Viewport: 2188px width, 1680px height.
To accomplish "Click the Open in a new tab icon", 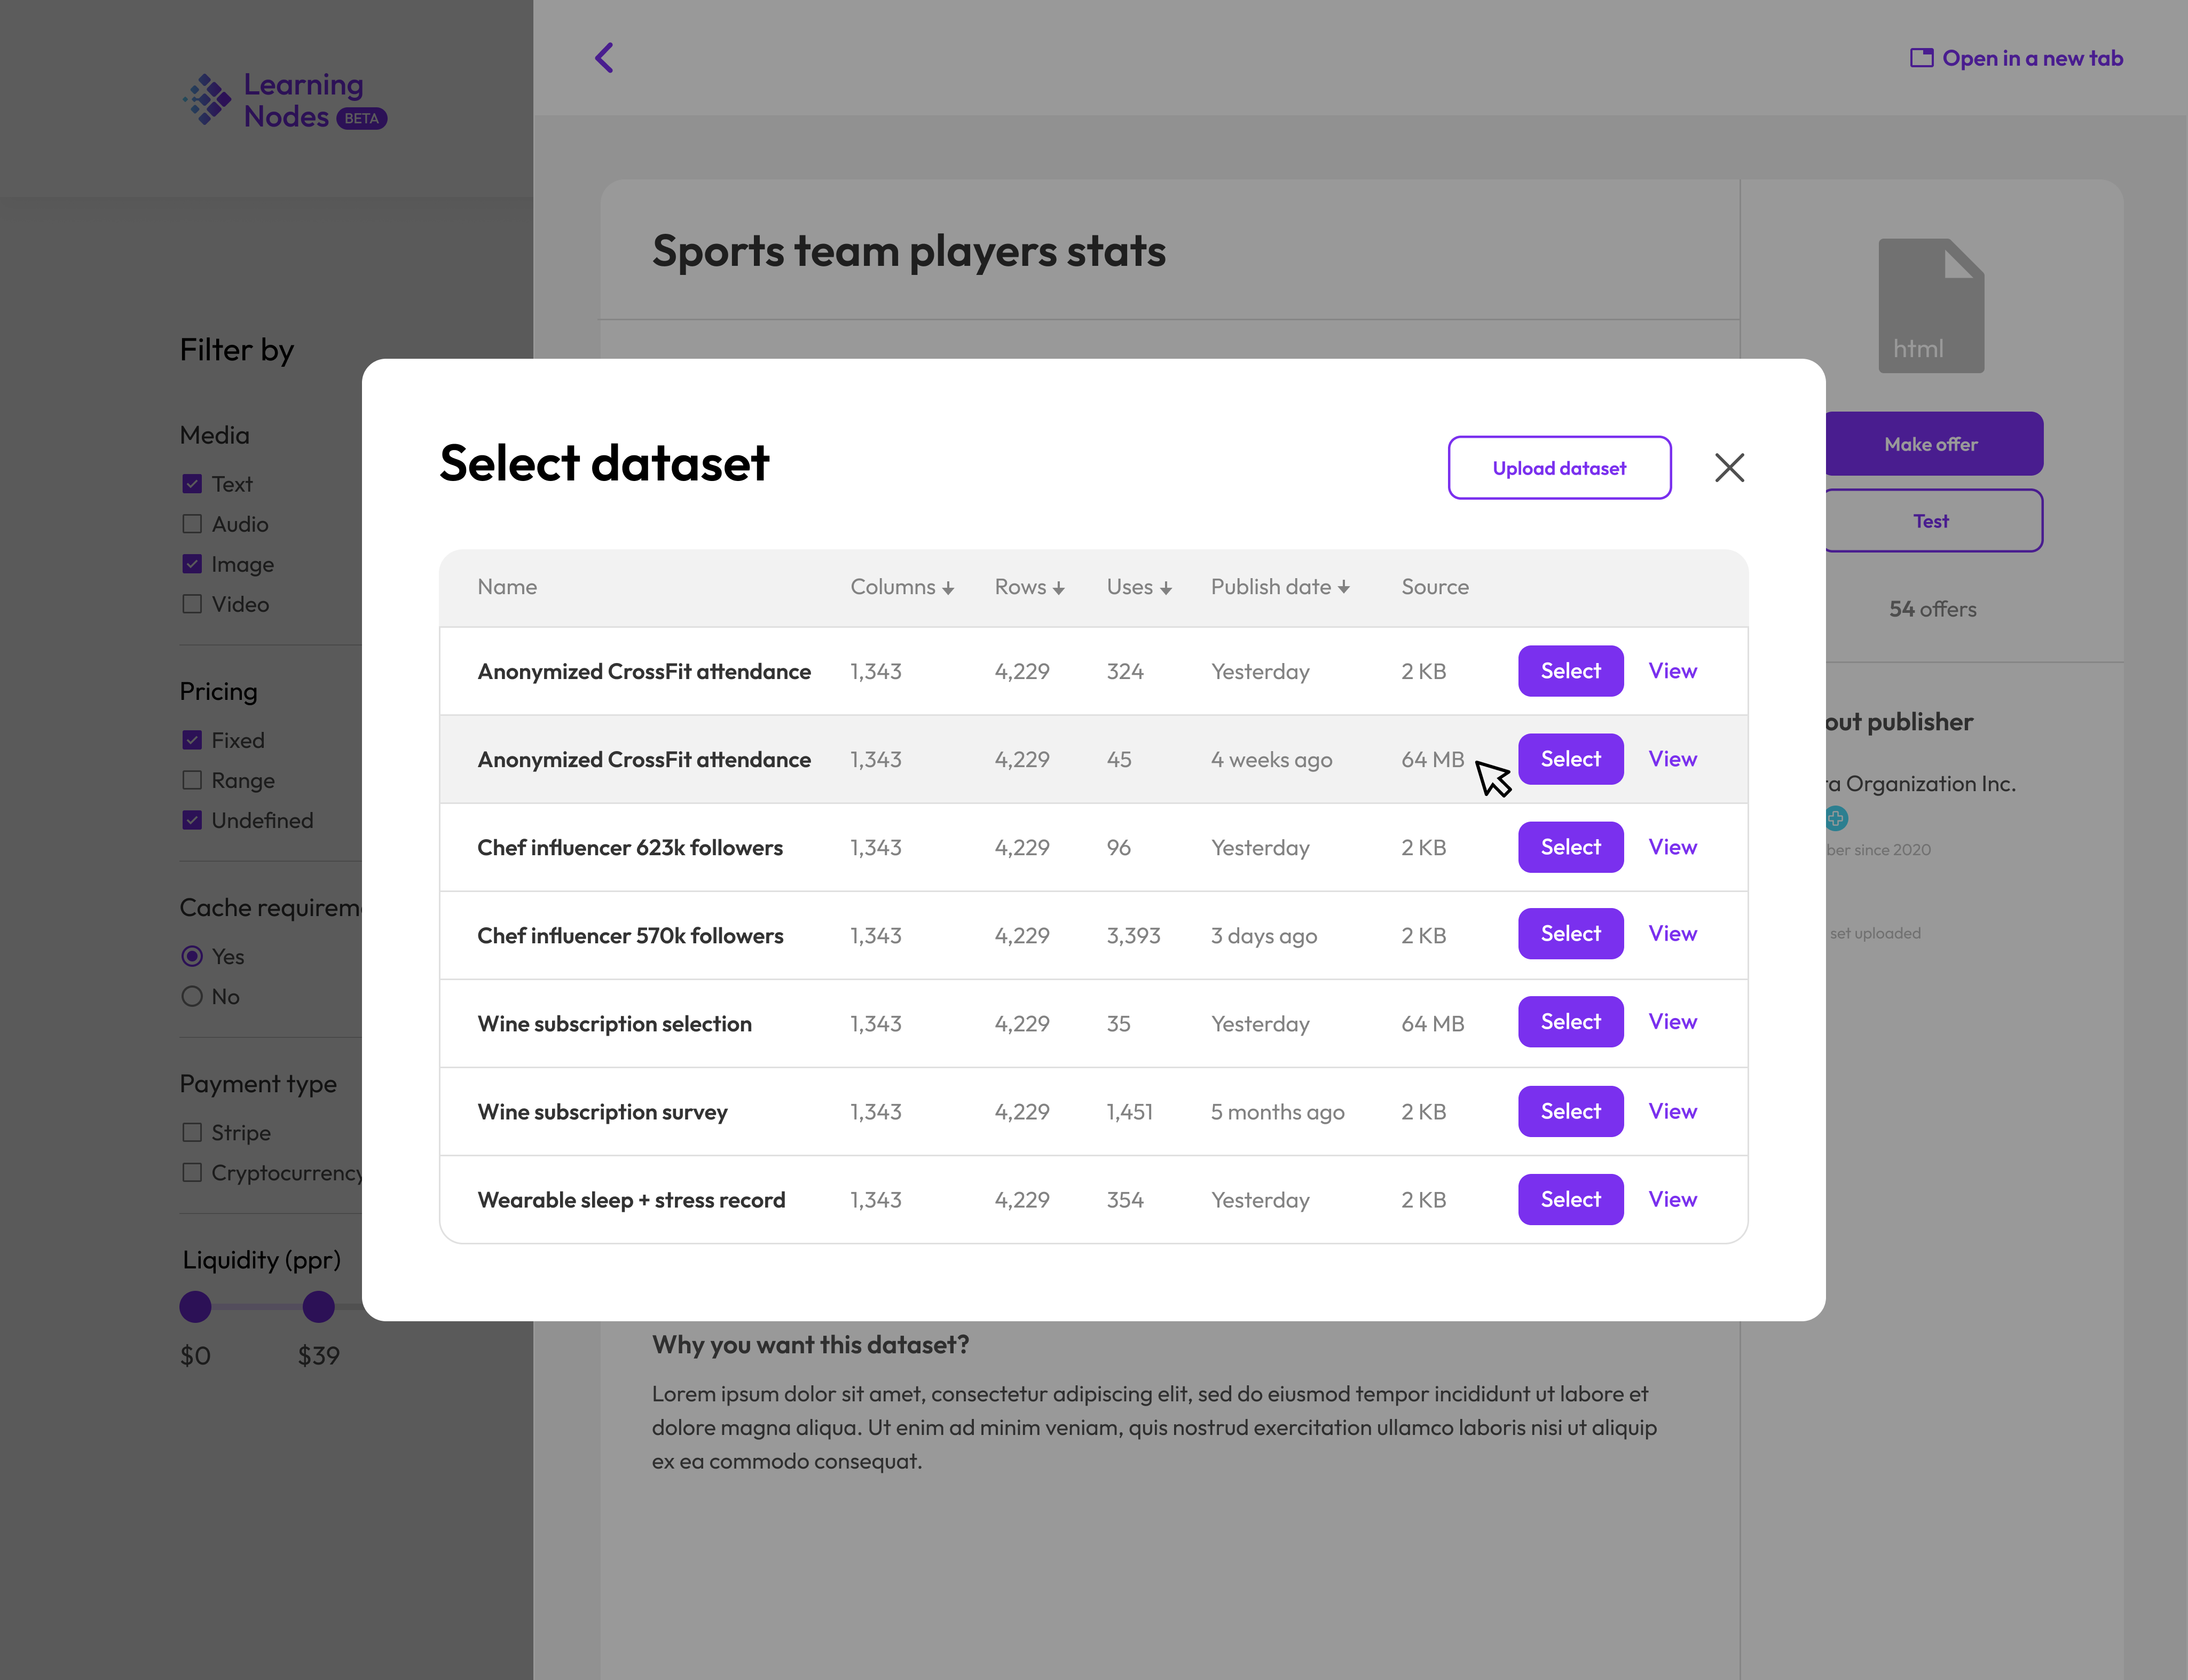I will point(1921,57).
